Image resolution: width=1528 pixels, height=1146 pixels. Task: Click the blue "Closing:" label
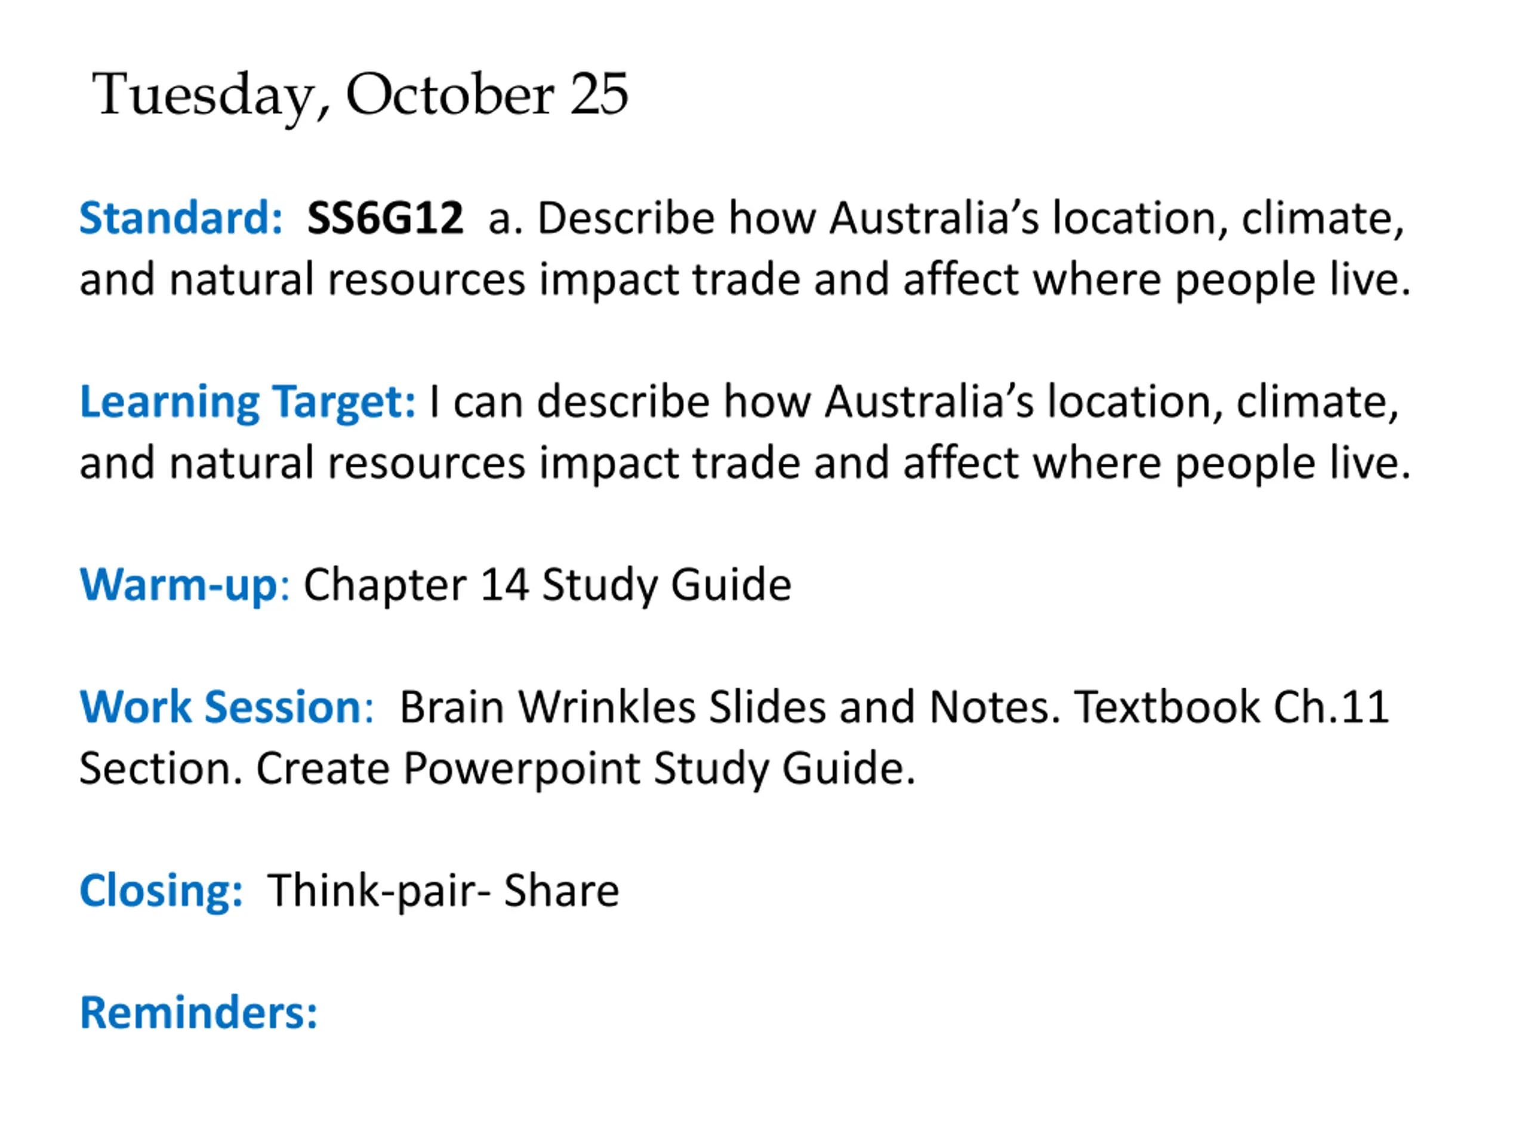161,891
